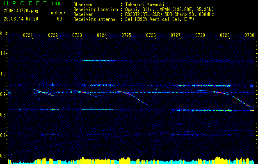Click the 0.82 kHz signal burst near 0728
The width and height of the screenshot is (258, 164).
click(x=211, y=110)
